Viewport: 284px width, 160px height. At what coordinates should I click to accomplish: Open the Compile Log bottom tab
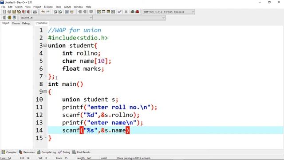[x=46, y=152]
